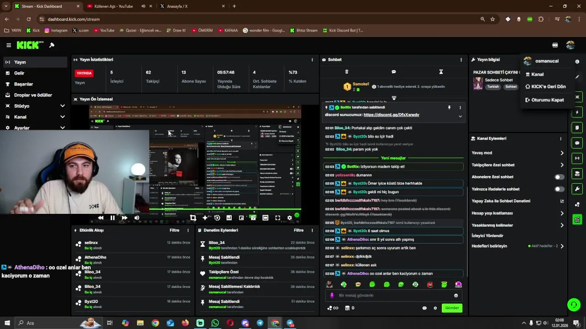Click the emoji smiley icon in the message box

(456, 296)
